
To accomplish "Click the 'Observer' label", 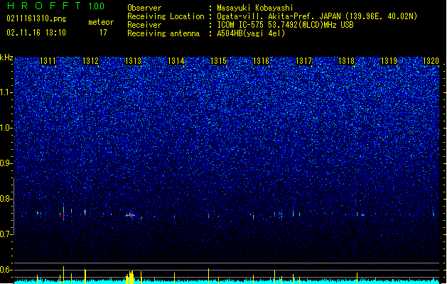I will pyautogui.click(x=144, y=8).
